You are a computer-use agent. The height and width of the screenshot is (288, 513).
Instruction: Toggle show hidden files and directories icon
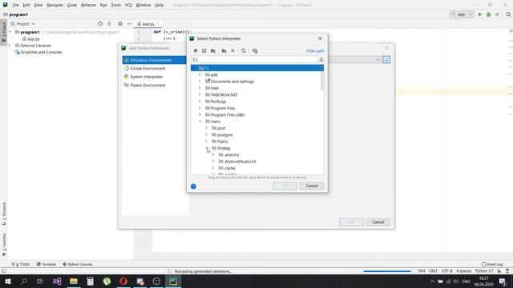[x=255, y=51]
